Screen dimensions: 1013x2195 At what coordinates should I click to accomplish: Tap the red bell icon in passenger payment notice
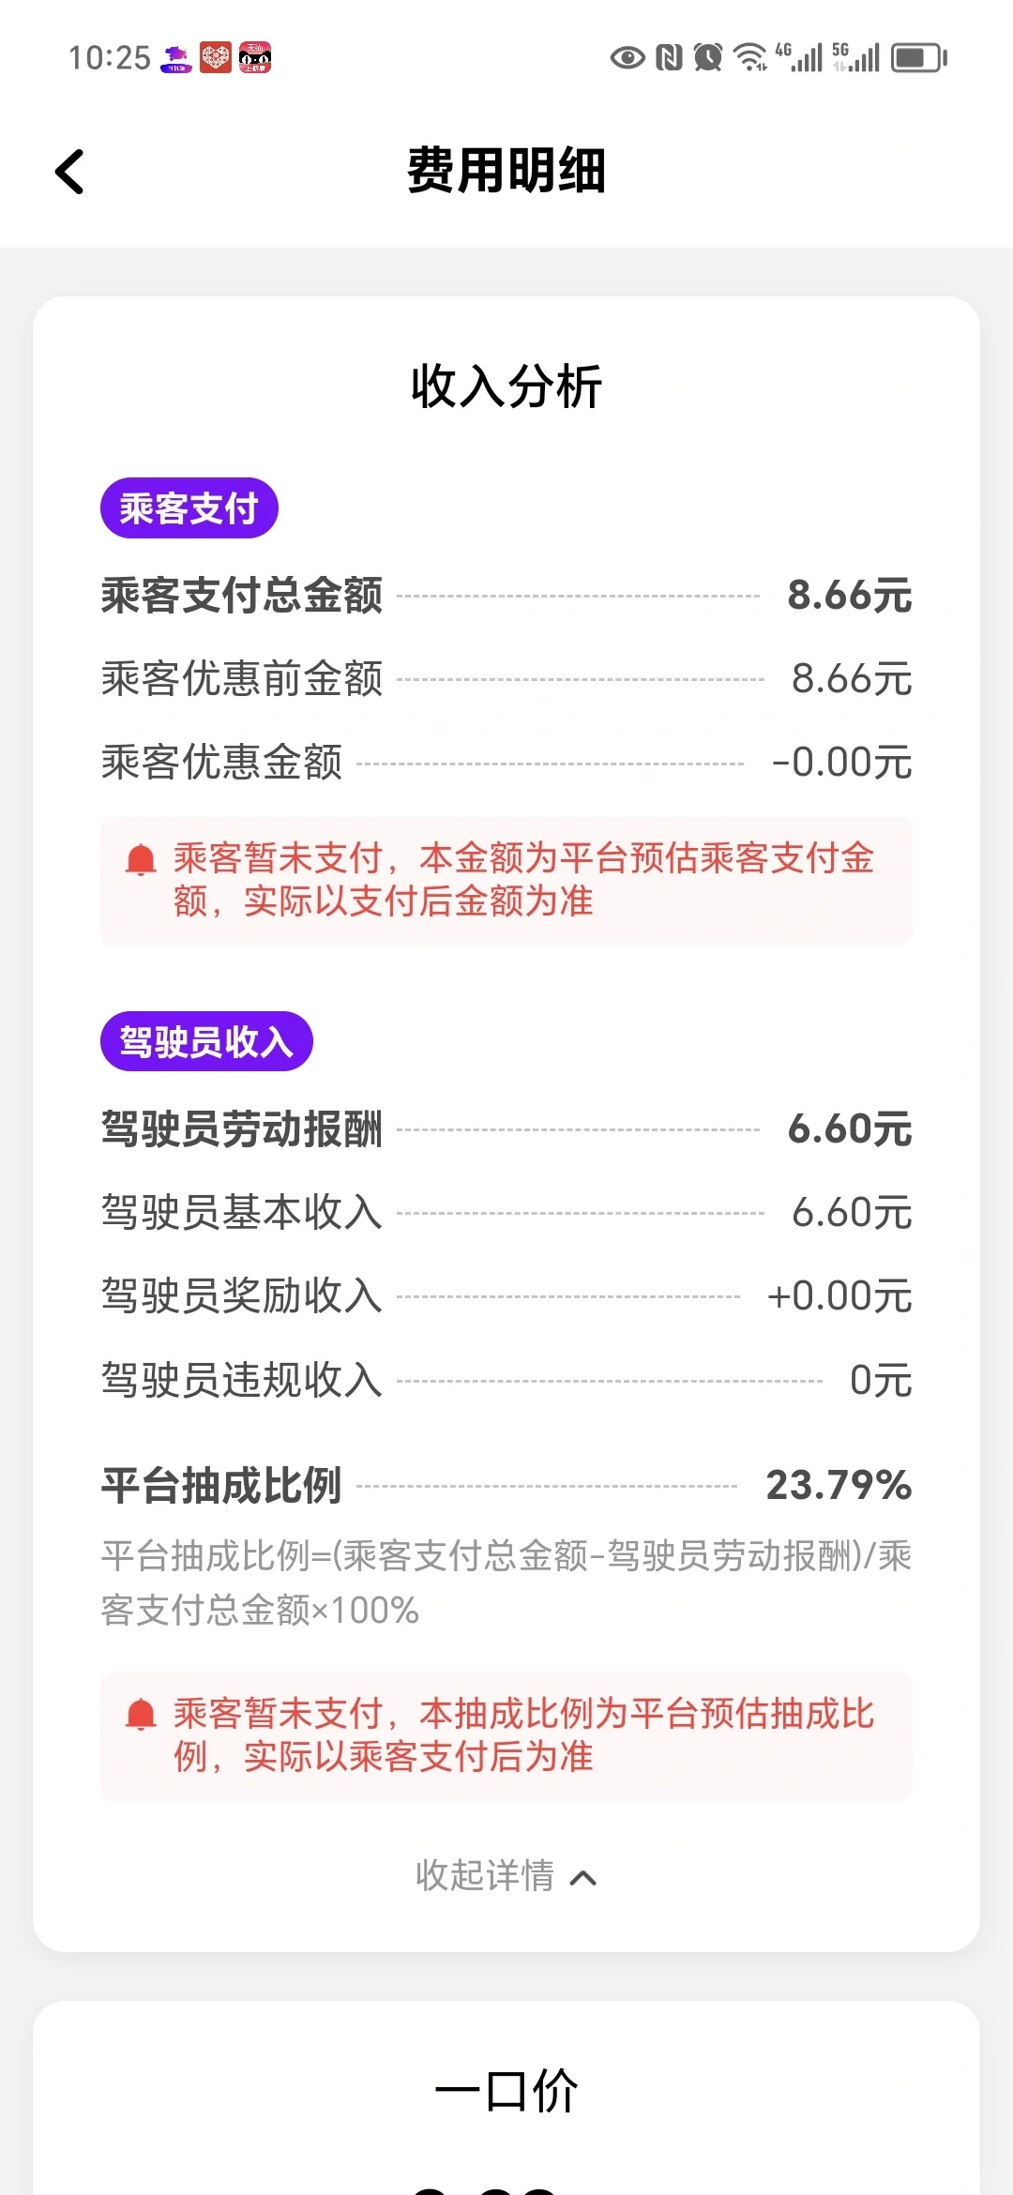(x=141, y=859)
